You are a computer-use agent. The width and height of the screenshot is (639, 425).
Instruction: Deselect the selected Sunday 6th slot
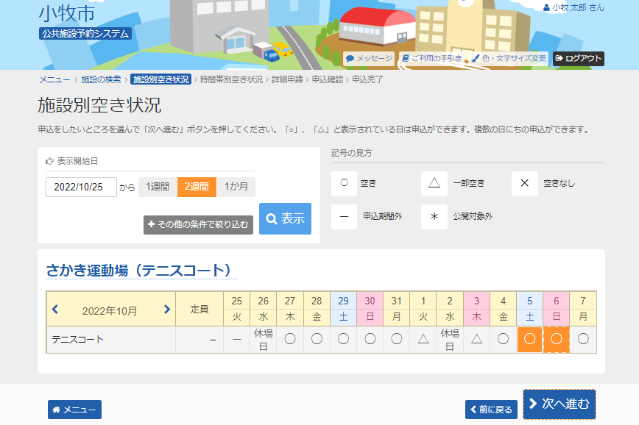557,340
